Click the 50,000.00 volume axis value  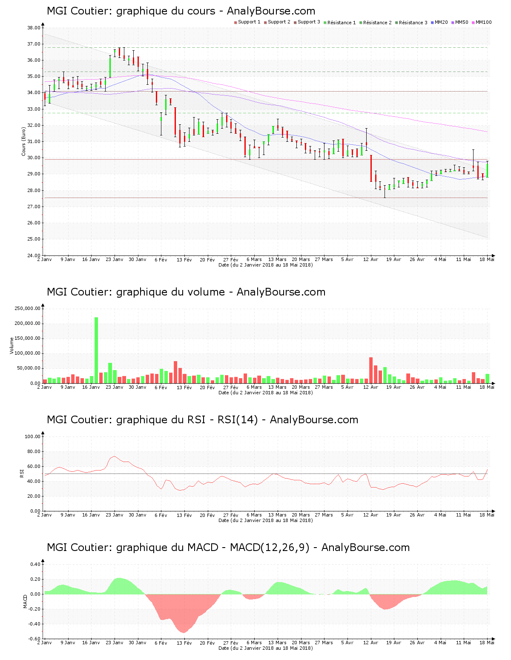click(29, 368)
